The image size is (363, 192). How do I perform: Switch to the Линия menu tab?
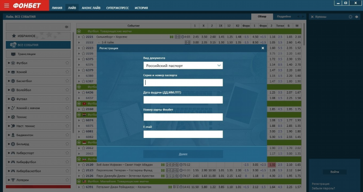click(57, 8)
